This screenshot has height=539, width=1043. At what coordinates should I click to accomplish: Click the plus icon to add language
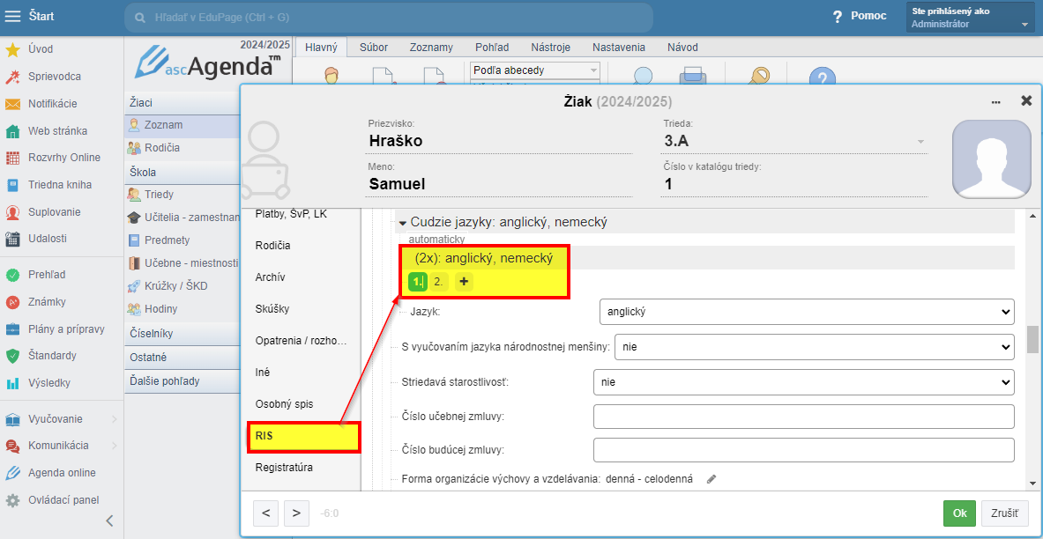[x=464, y=282]
